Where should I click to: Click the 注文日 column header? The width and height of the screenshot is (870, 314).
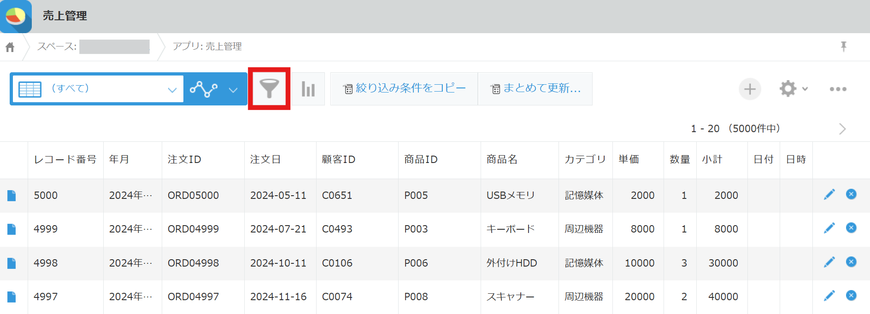265,159
